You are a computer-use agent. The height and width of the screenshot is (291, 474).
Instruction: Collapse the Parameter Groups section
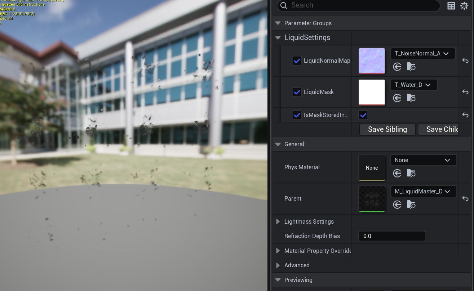click(x=278, y=23)
